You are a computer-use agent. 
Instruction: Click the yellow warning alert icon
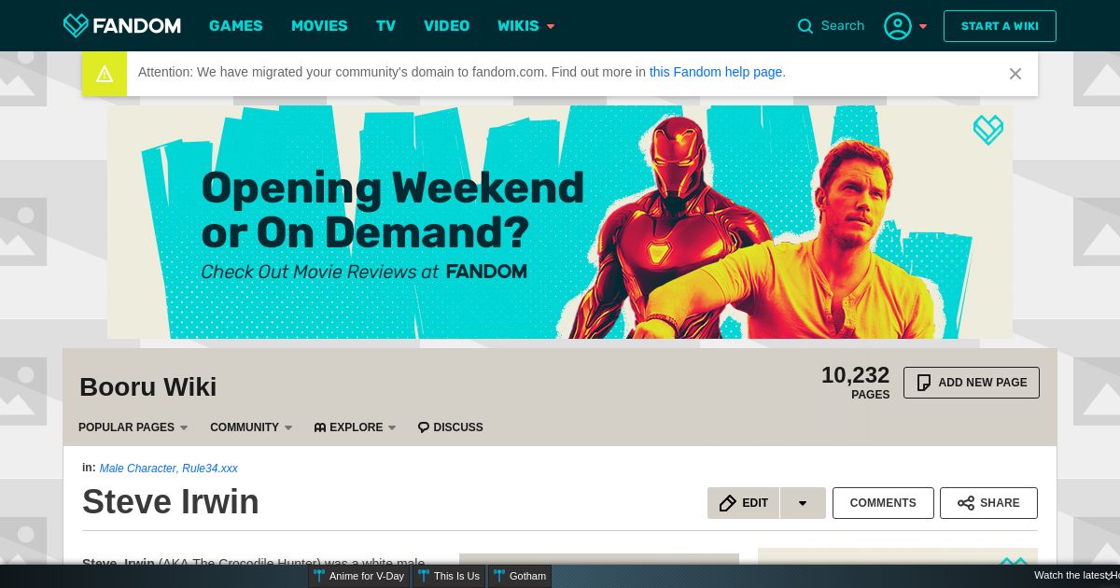tap(105, 74)
